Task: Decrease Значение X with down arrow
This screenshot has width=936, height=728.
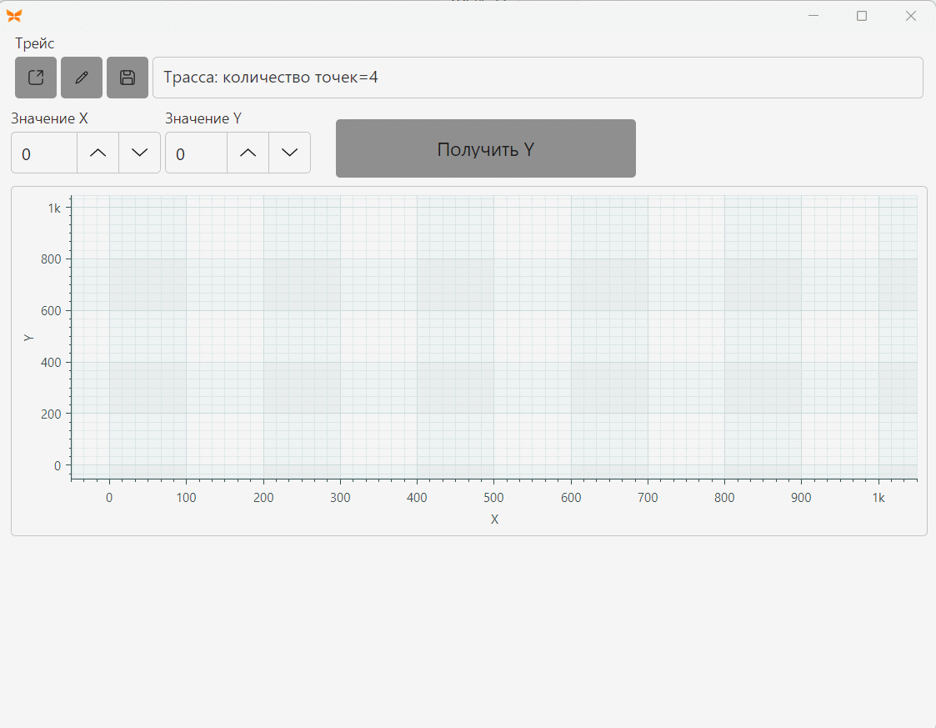Action: pos(140,153)
